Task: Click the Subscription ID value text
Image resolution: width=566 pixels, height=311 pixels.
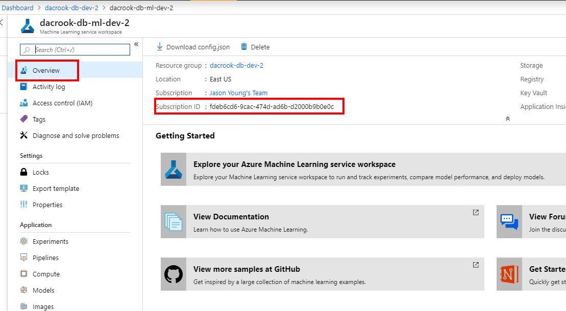Action: pos(272,106)
